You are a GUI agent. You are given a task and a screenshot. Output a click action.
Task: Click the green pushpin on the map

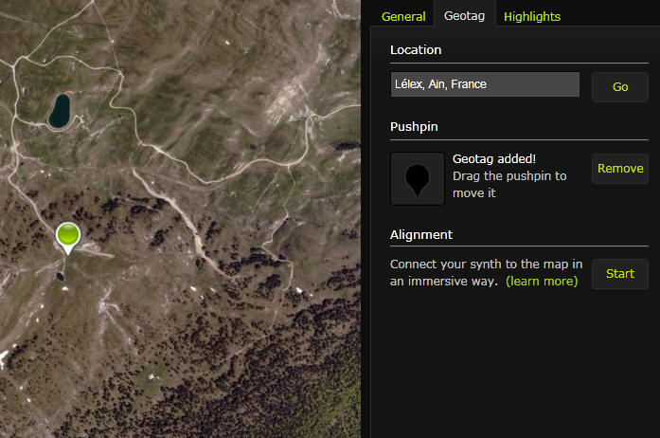pos(67,234)
